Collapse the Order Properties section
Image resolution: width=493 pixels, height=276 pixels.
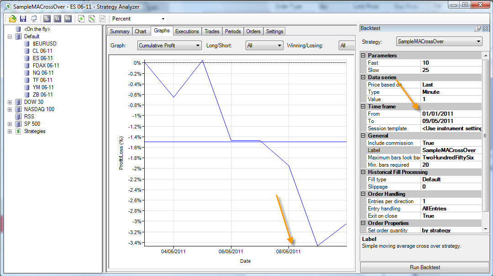click(363, 223)
